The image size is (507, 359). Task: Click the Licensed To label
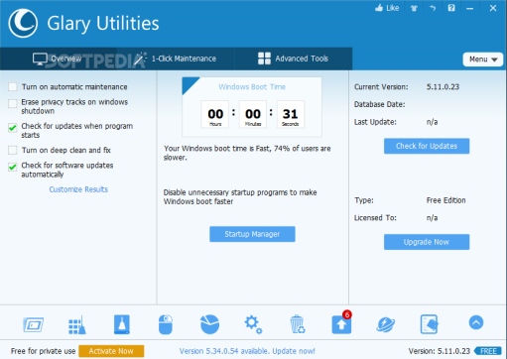click(375, 218)
